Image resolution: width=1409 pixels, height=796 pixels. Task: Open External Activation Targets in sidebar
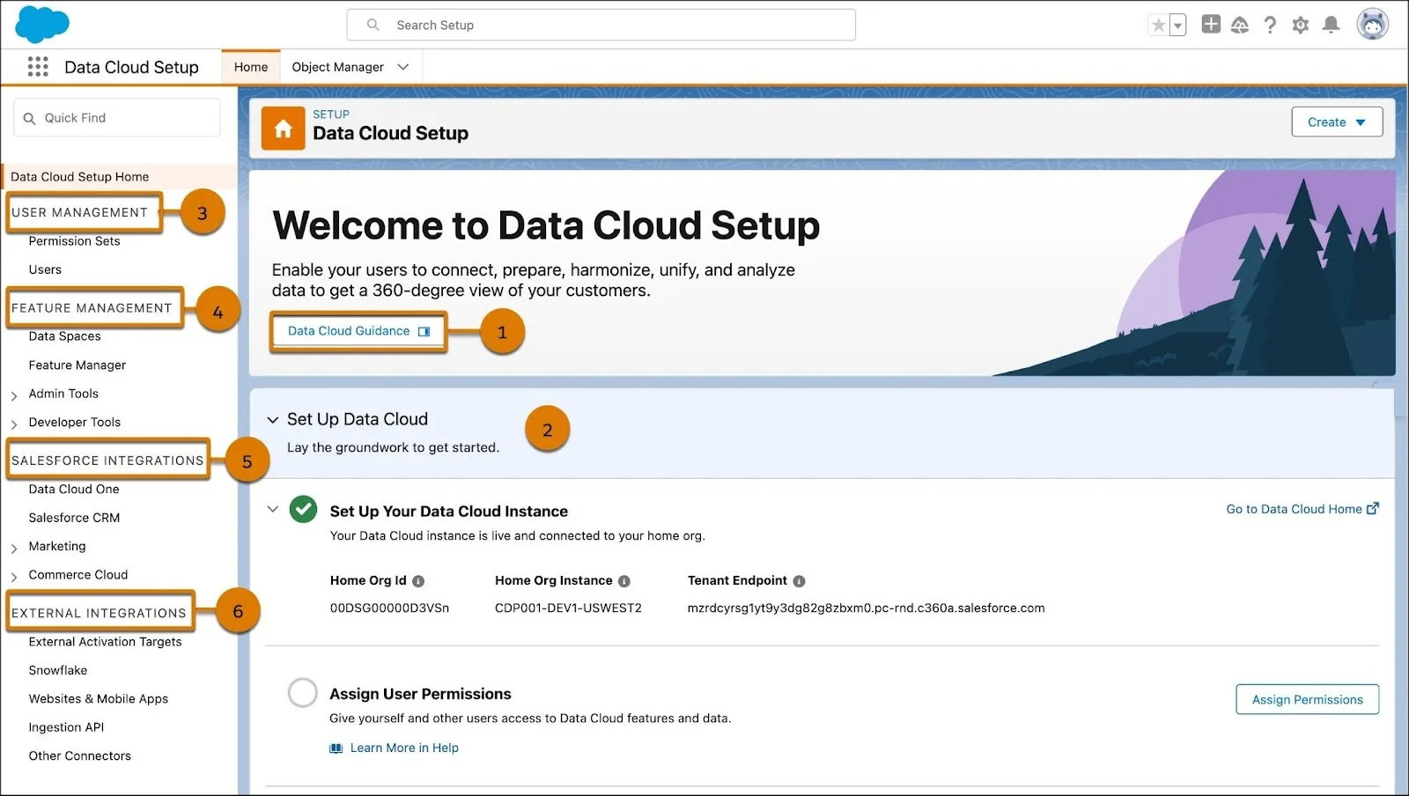coord(105,642)
